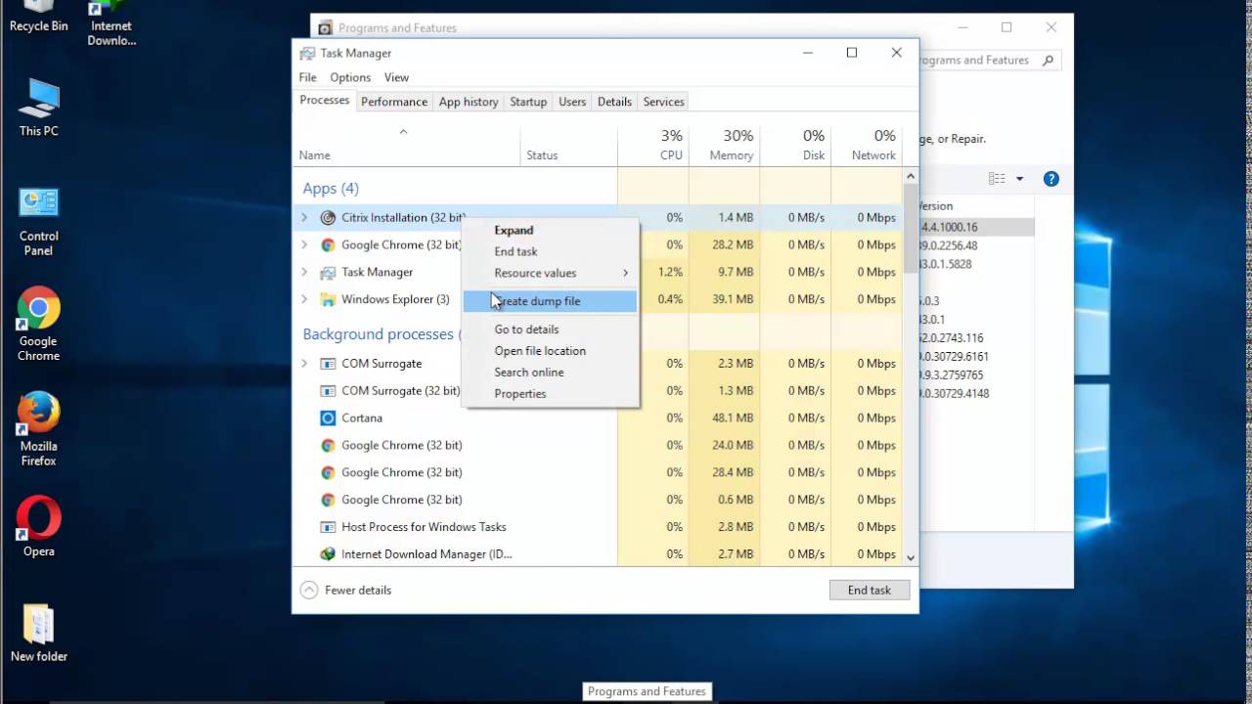Sort processes by the Name column
The width and height of the screenshot is (1252, 704).
point(407,144)
